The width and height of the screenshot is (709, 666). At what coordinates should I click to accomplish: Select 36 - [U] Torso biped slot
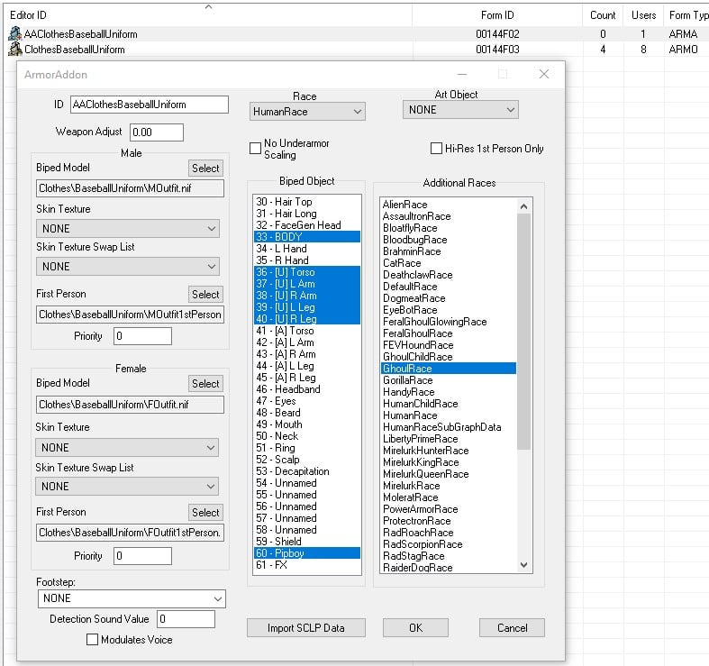tap(307, 272)
